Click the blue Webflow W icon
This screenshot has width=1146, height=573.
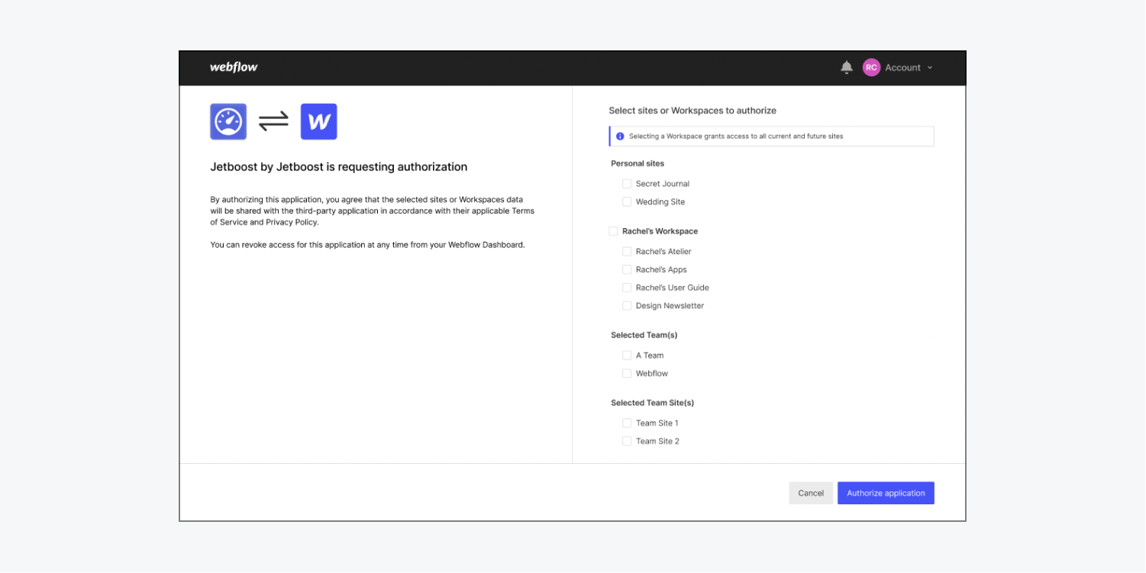point(318,121)
